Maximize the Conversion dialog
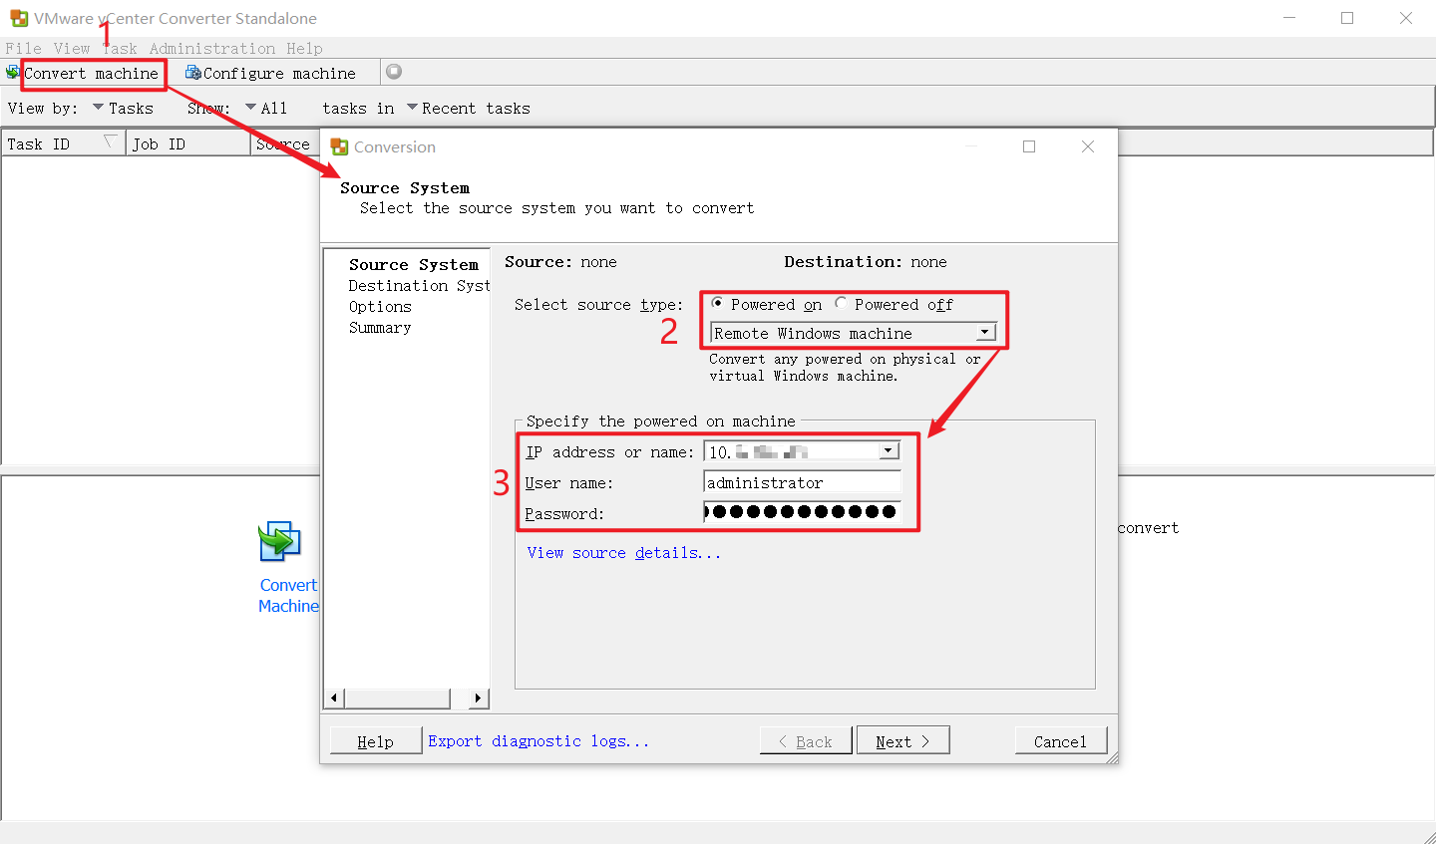Image resolution: width=1436 pixels, height=844 pixels. click(1029, 146)
